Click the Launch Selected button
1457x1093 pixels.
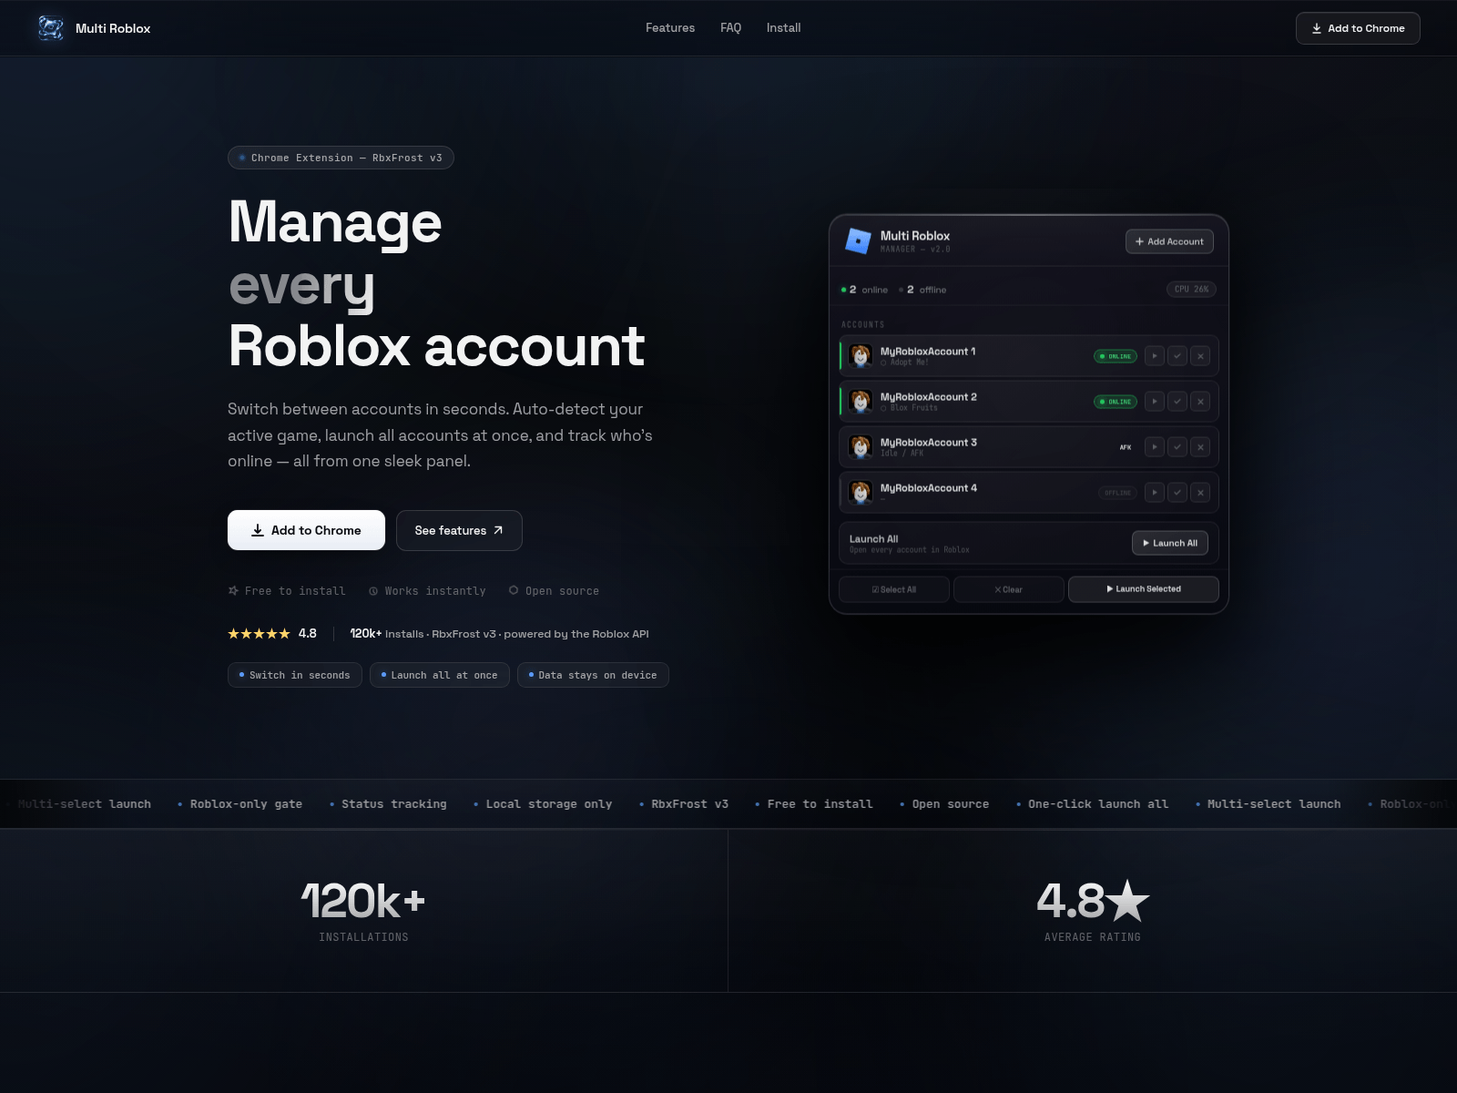point(1144,589)
